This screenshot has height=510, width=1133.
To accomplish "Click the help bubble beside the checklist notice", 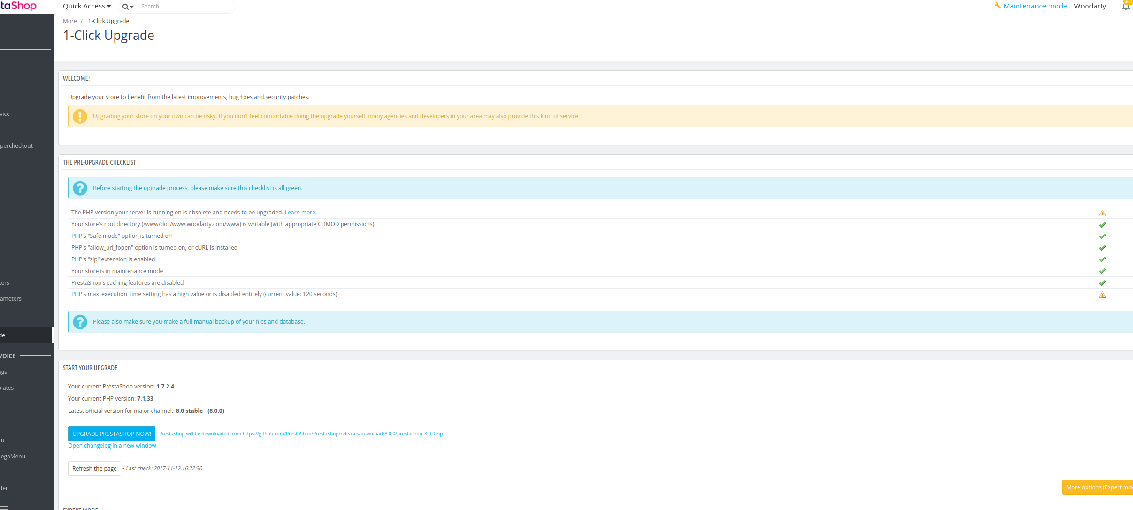I will pos(80,188).
